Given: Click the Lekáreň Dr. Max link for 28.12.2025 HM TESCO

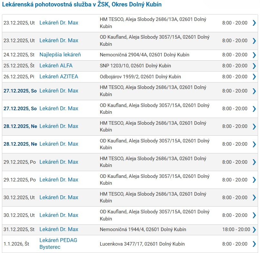Looking at the screenshot, I should [59, 126].
